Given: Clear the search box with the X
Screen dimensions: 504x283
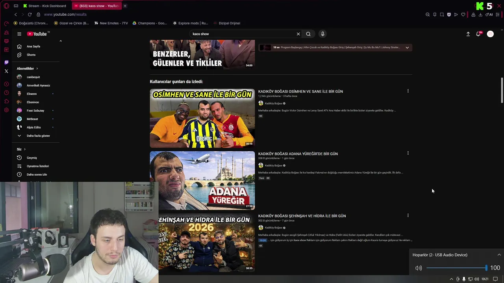Looking at the screenshot, I should [x=298, y=34].
